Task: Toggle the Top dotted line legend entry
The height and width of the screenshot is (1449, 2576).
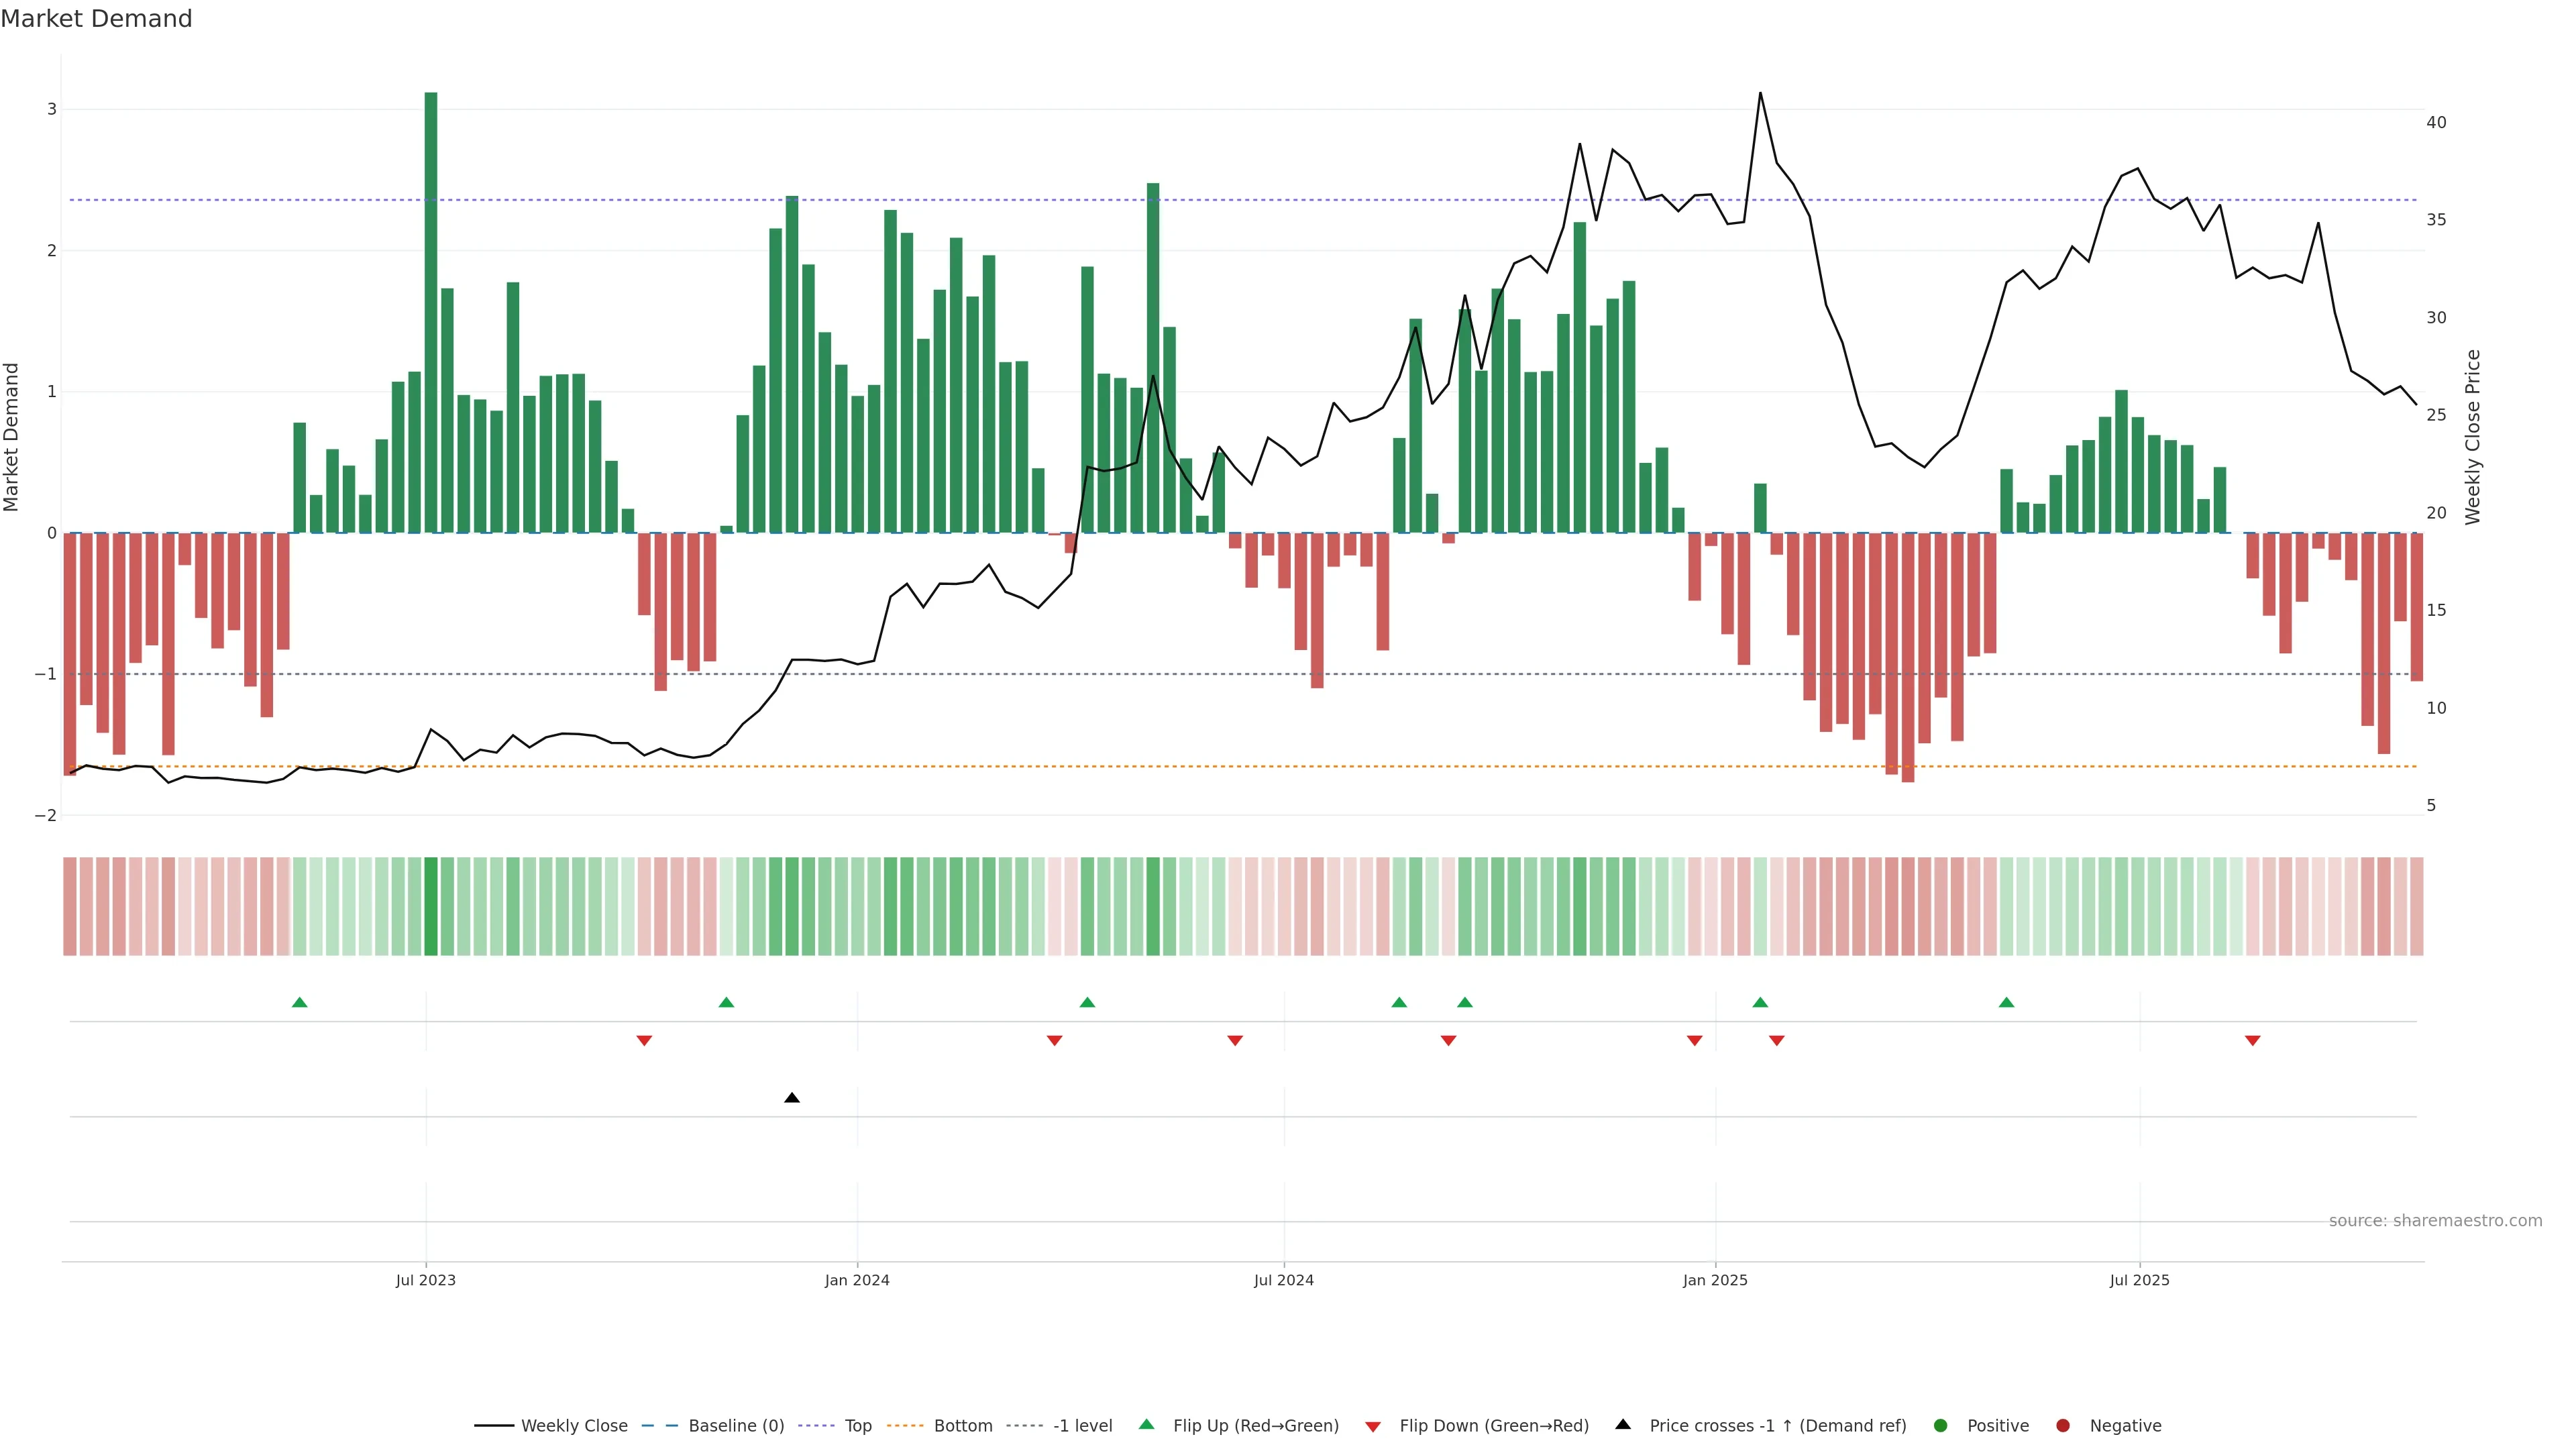Action: point(857,1426)
